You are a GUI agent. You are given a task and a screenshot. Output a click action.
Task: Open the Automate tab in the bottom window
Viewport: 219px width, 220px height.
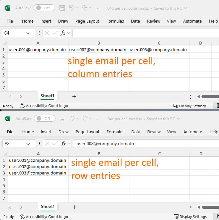193,132
